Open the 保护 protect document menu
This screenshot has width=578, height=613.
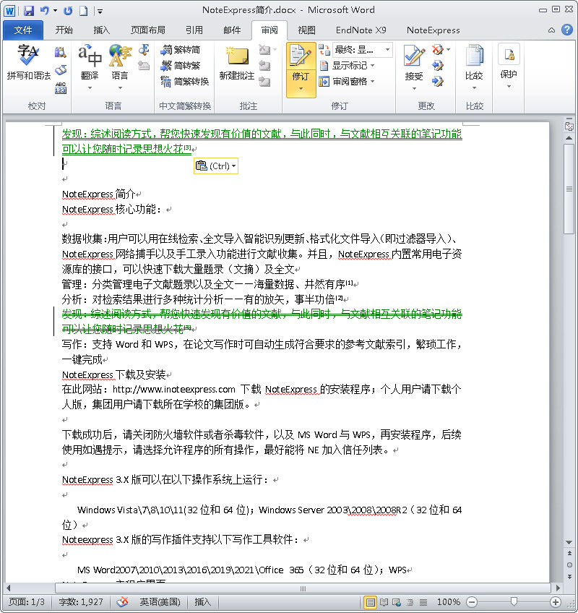[x=509, y=67]
